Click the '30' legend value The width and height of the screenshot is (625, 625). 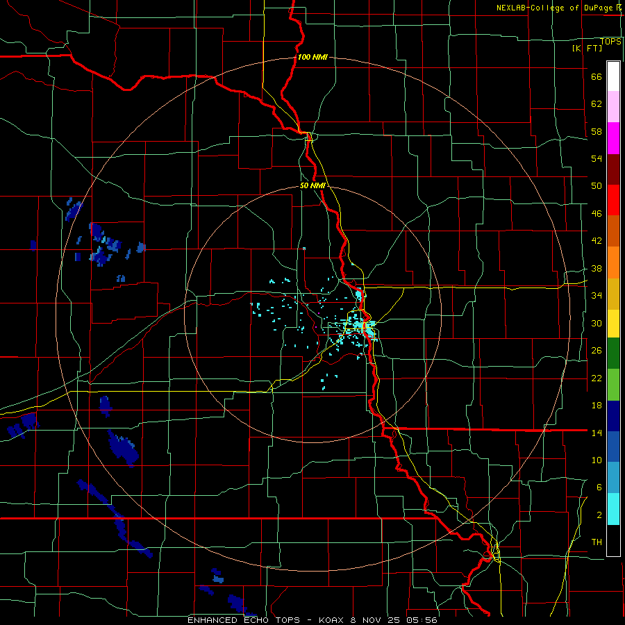pos(597,323)
